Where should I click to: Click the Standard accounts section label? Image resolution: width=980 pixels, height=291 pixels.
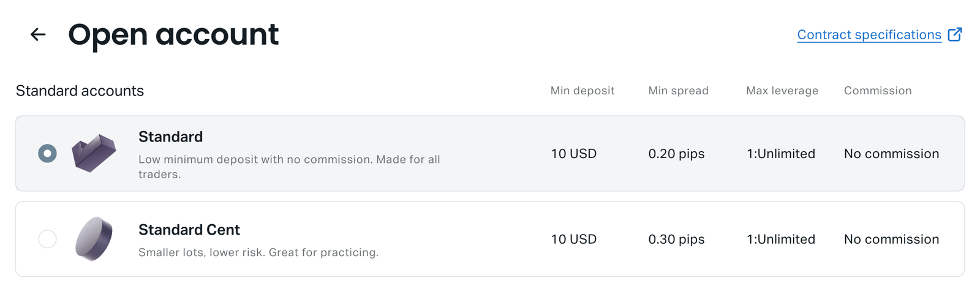pyautogui.click(x=80, y=91)
